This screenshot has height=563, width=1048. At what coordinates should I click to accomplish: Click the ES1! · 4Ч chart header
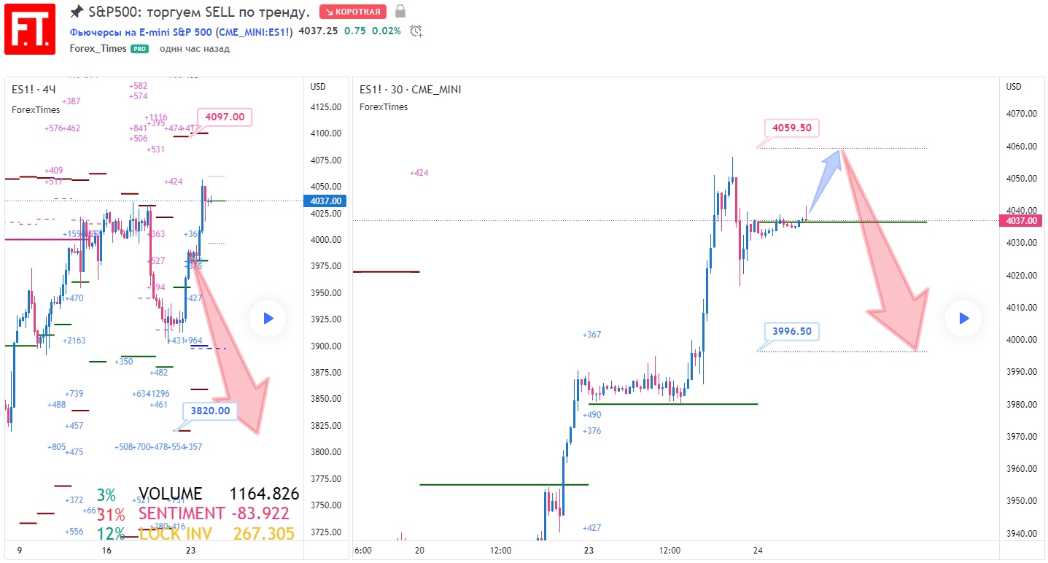[x=34, y=90]
